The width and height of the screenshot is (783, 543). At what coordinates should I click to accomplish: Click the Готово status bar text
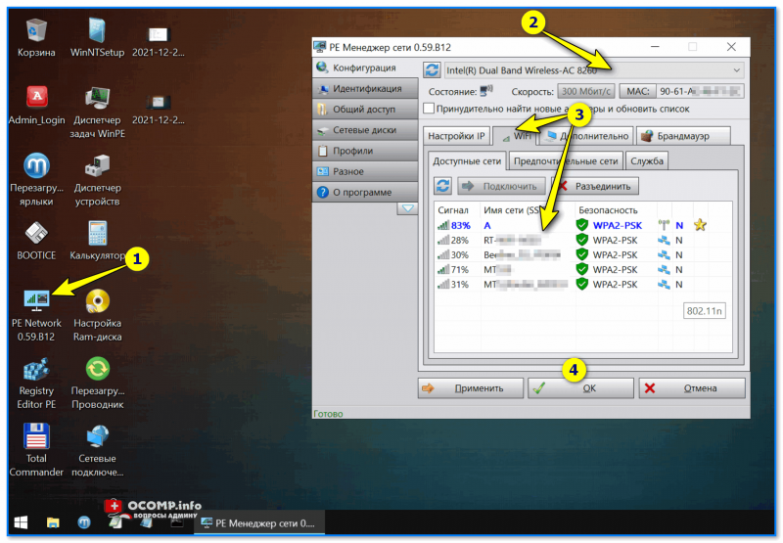328,413
